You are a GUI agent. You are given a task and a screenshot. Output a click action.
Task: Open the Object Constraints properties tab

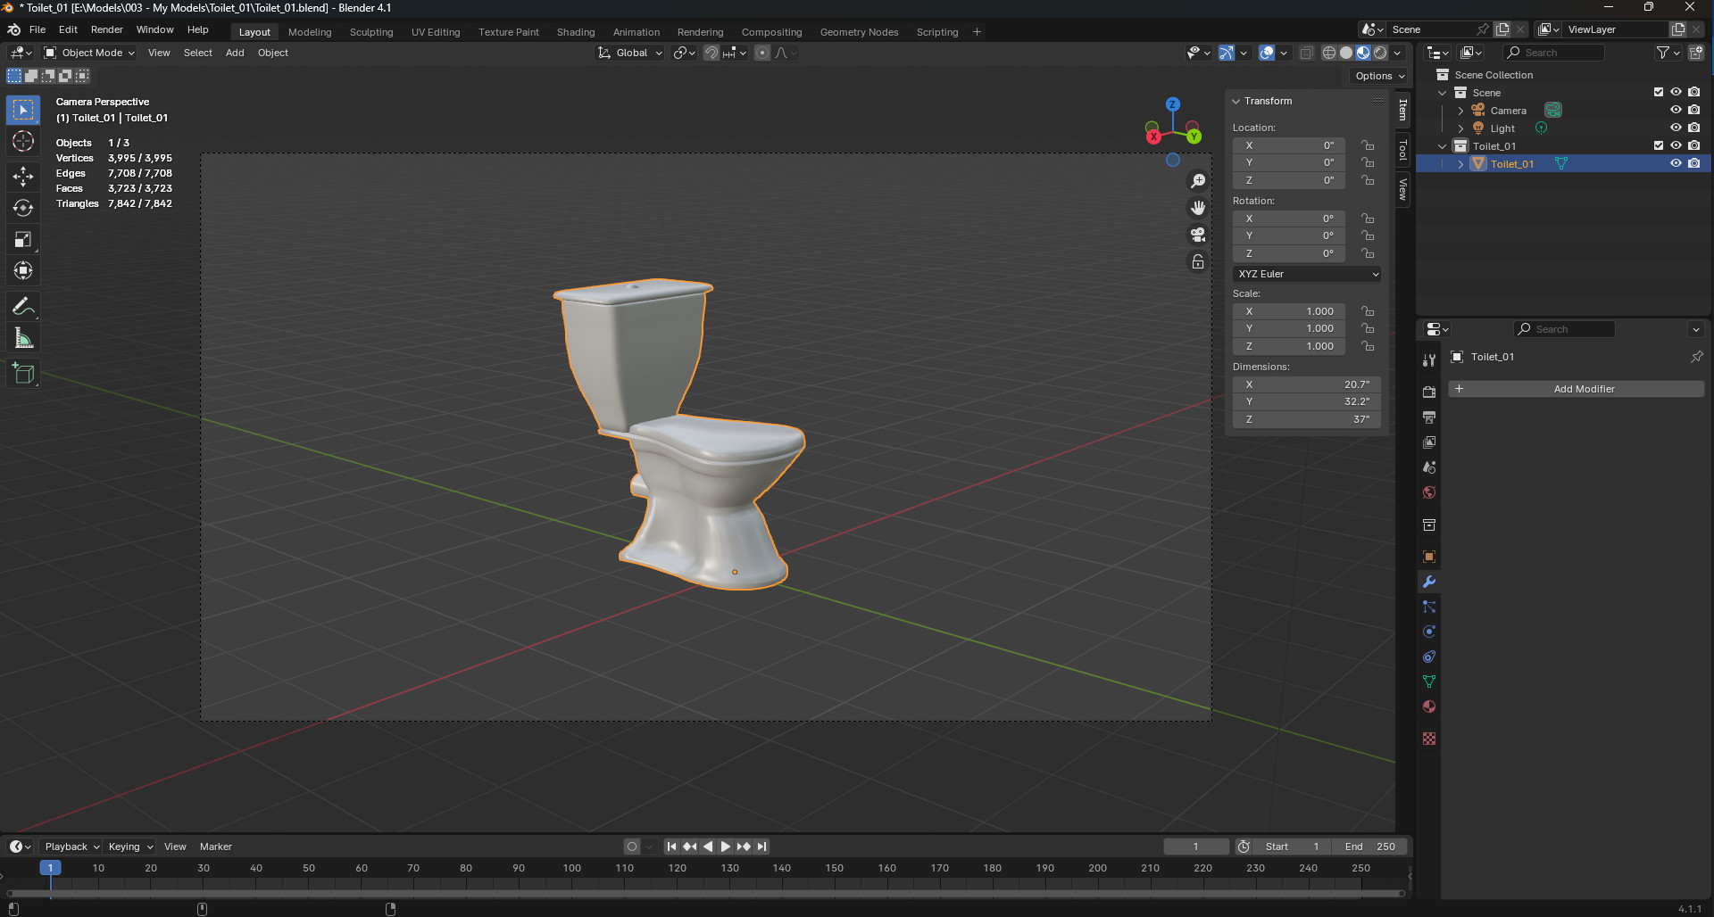(x=1429, y=657)
